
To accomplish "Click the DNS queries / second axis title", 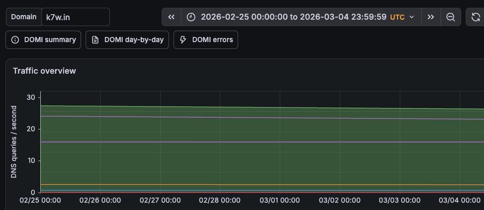I will coord(14,142).
